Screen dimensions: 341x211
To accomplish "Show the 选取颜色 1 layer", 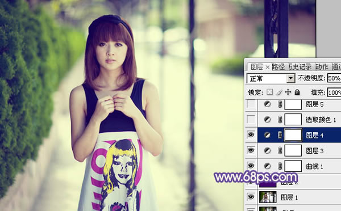I will point(251,119).
